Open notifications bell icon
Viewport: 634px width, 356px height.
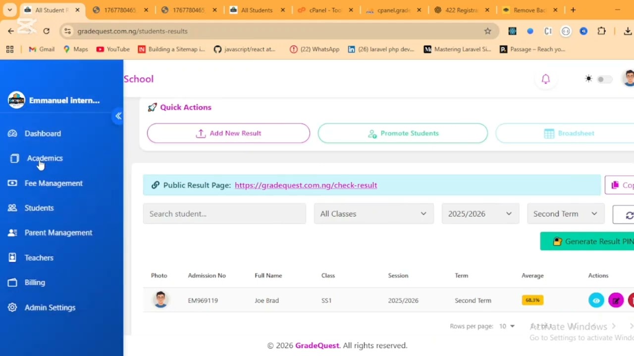[x=545, y=79]
